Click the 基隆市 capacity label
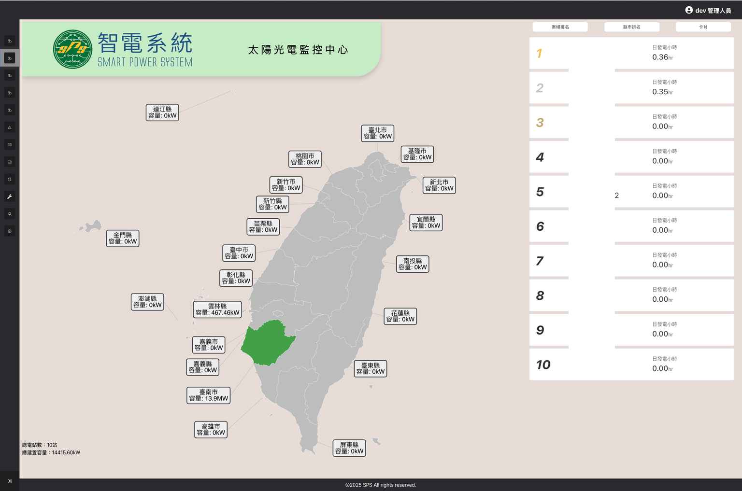The image size is (742, 491). [417, 154]
